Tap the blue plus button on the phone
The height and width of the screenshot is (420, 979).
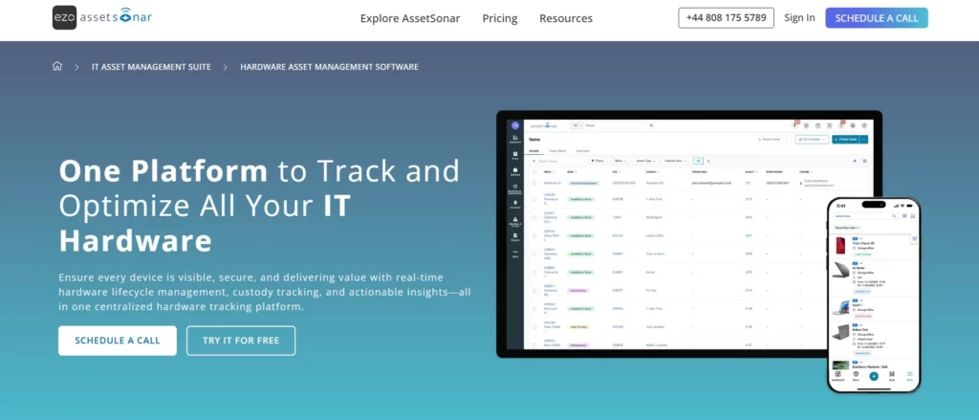(x=873, y=377)
